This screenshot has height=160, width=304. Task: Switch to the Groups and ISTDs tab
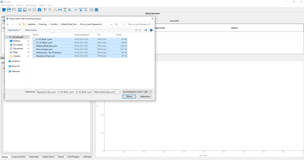pyautogui.click(x=18, y=157)
